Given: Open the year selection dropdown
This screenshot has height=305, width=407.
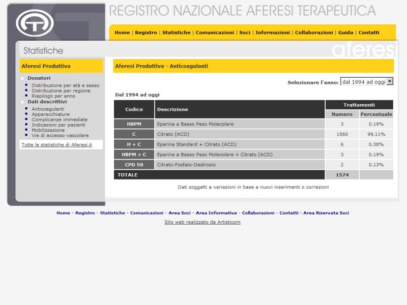Looking at the screenshot, I should pos(366,82).
